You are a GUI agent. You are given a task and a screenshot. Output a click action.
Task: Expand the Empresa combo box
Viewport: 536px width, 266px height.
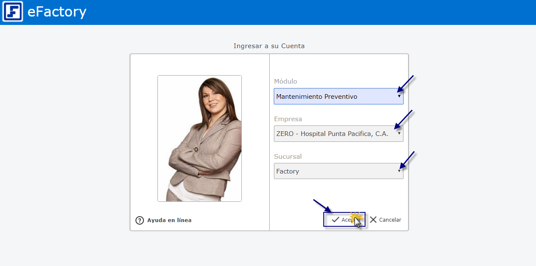coord(333,134)
